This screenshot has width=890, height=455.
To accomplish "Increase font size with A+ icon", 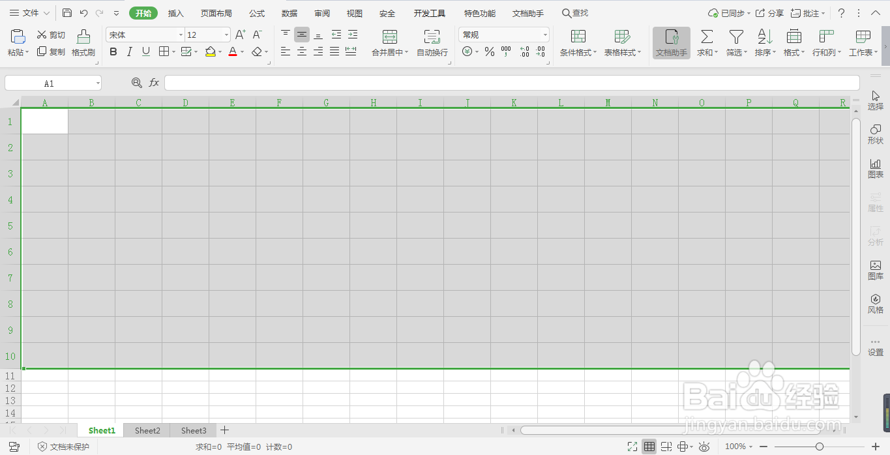I will click(x=241, y=35).
